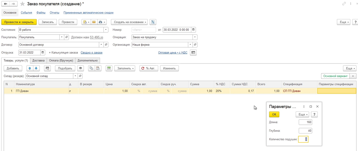Open calendar picker for Отгрузка date
358x151 pixels.
point(43,52)
